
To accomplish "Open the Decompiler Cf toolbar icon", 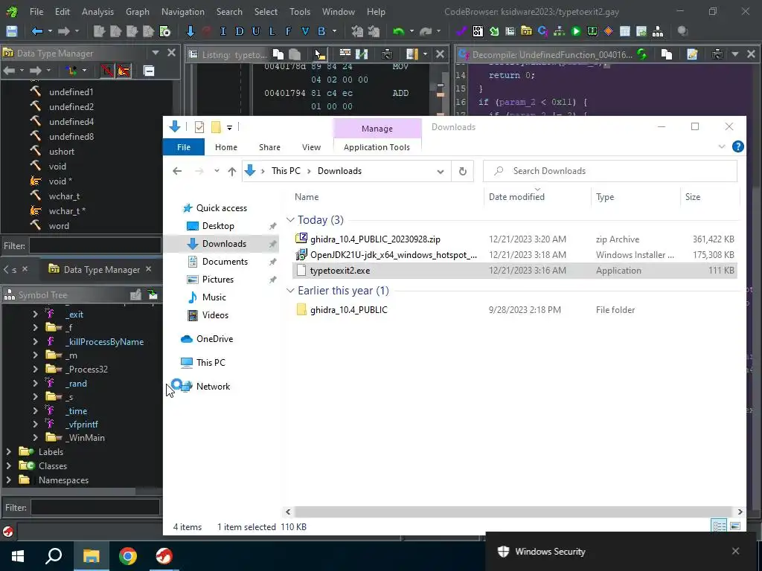I will tap(542, 31).
